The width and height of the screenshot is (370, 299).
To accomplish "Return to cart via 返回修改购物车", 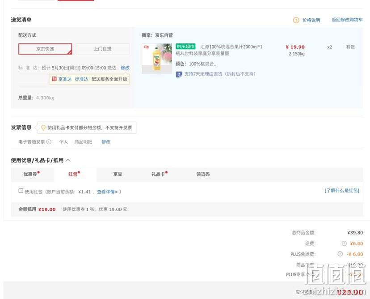I will tap(347, 20).
